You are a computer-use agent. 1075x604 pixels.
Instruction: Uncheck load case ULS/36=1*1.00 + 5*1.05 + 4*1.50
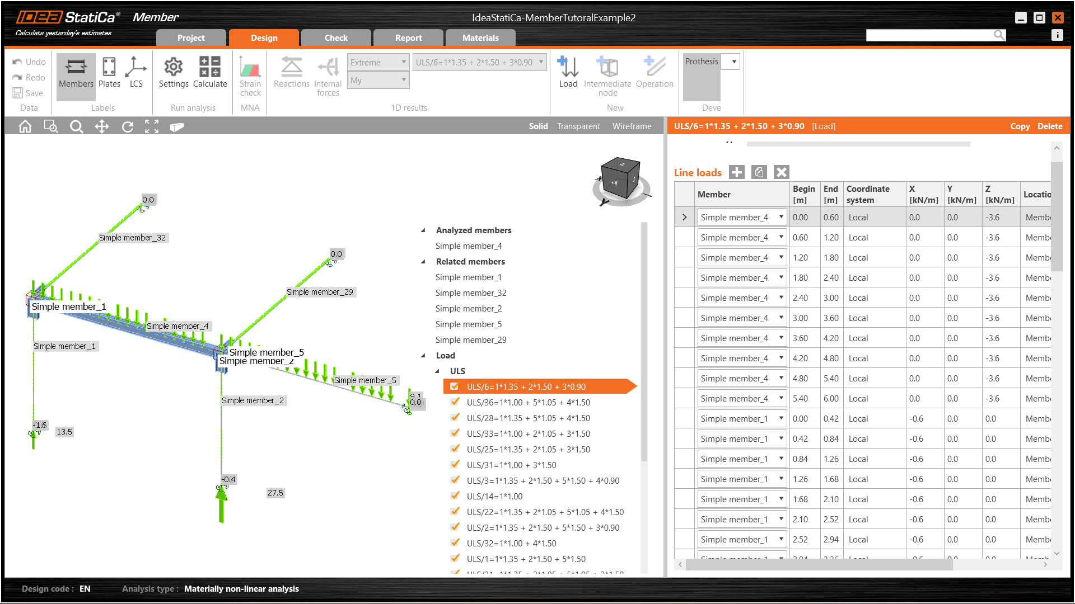tap(455, 402)
